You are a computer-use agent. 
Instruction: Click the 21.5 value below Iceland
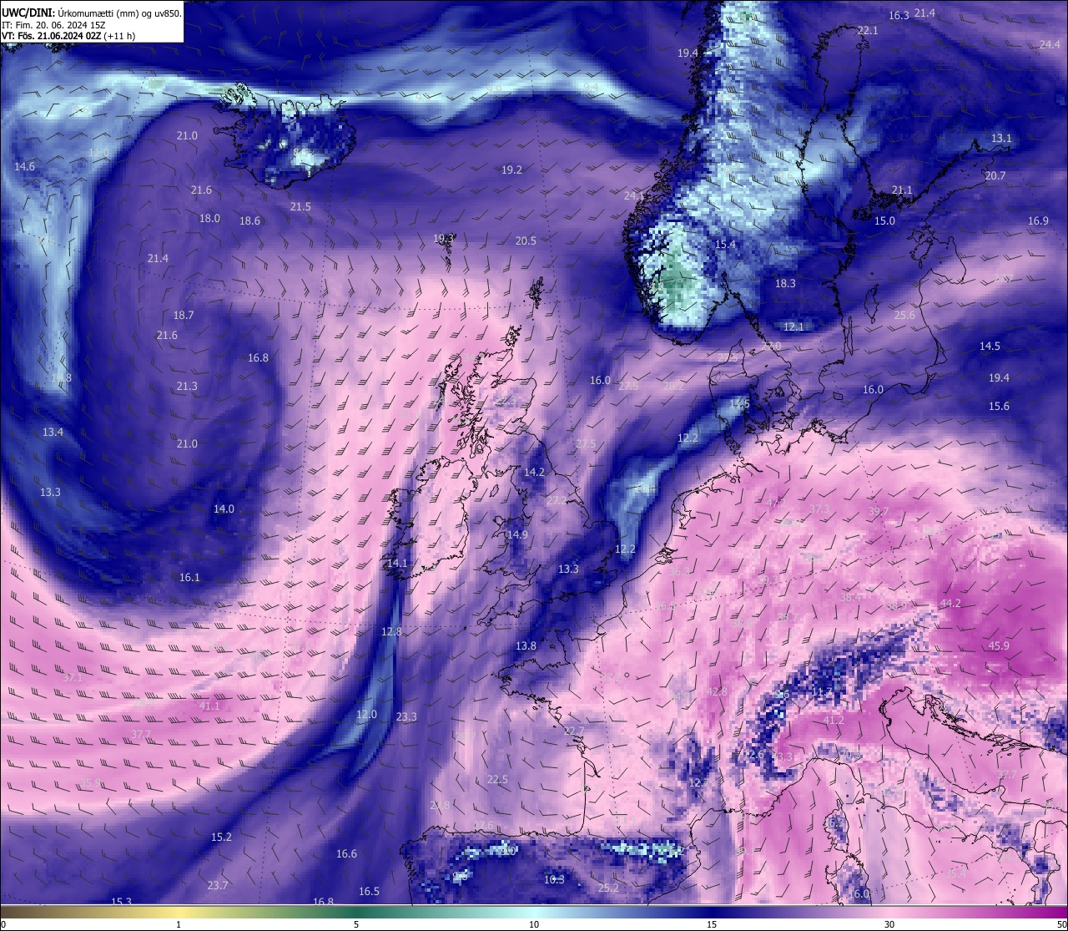click(300, 206)
